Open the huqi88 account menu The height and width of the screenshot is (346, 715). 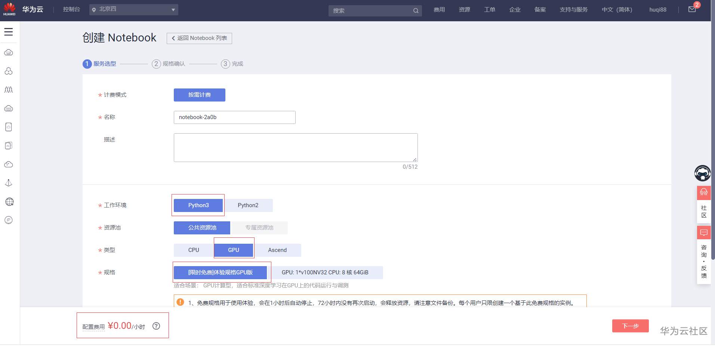(x=658, y=10)
